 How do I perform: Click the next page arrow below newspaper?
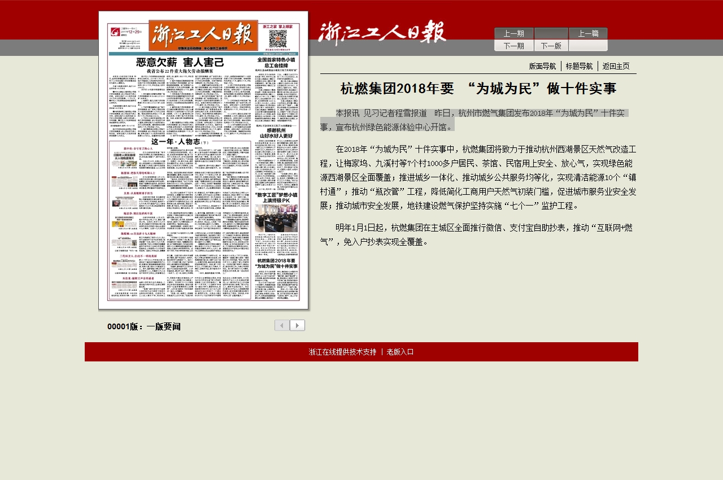[298, 325]
